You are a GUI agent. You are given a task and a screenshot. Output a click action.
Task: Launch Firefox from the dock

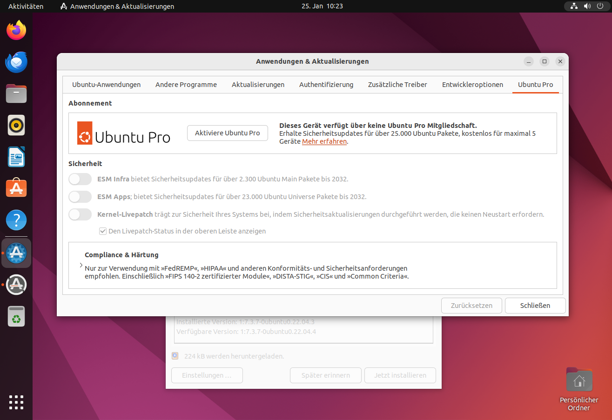coord(16,30)
